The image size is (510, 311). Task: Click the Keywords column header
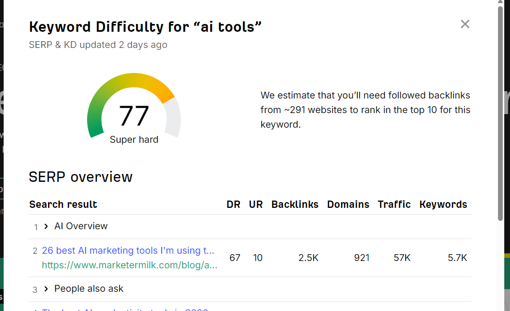(x=443, y=204)
